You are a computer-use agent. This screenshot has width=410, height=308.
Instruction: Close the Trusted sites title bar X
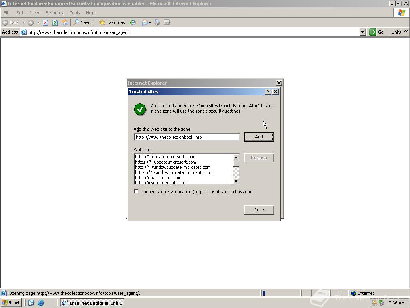point(275,92)
